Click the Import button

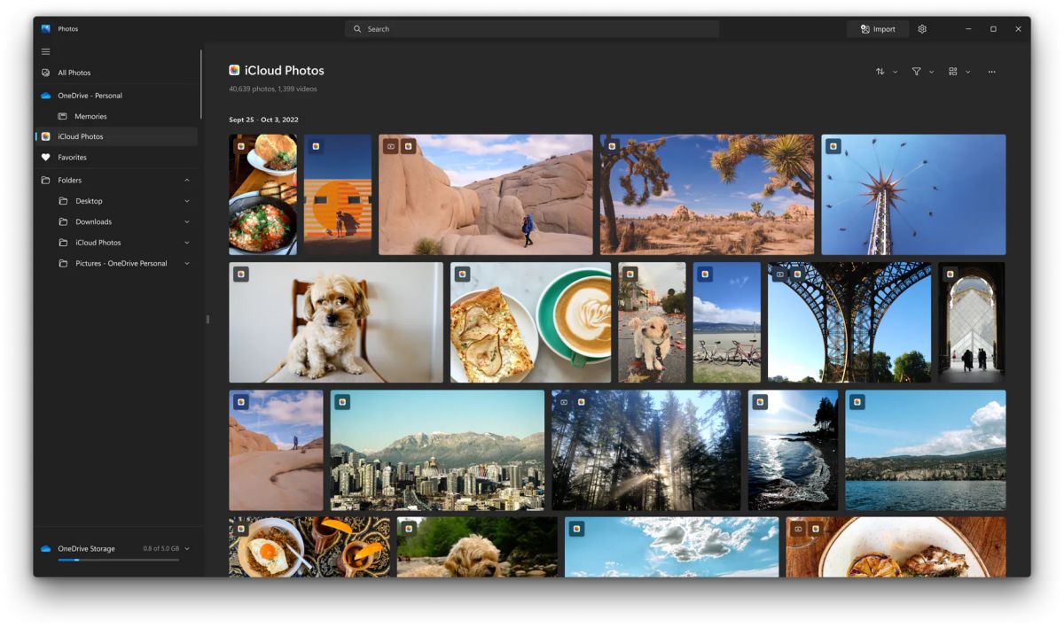(877, 28)
